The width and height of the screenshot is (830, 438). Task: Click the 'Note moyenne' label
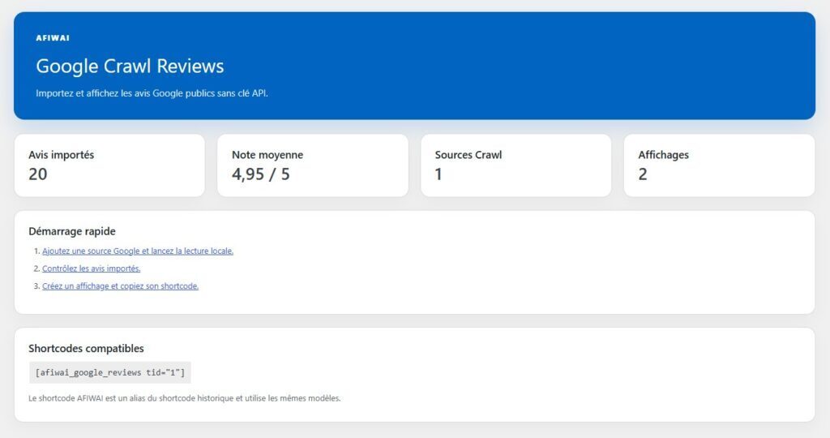pos(267,155)
